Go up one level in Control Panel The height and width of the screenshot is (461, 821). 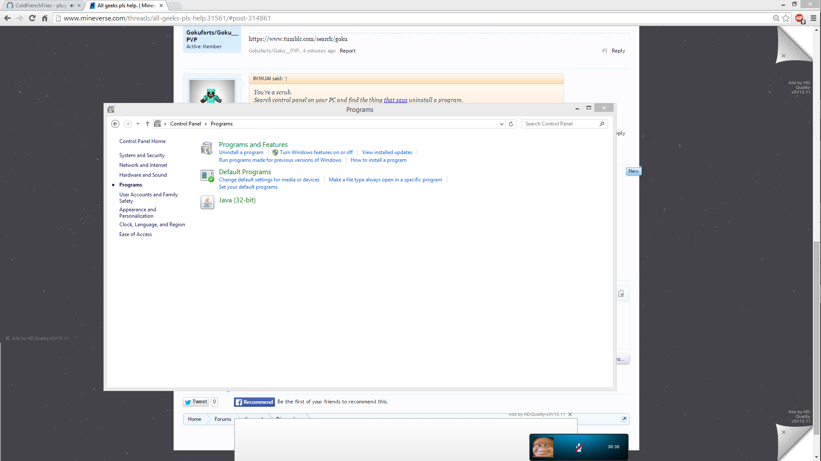click(x=148, y=124)
